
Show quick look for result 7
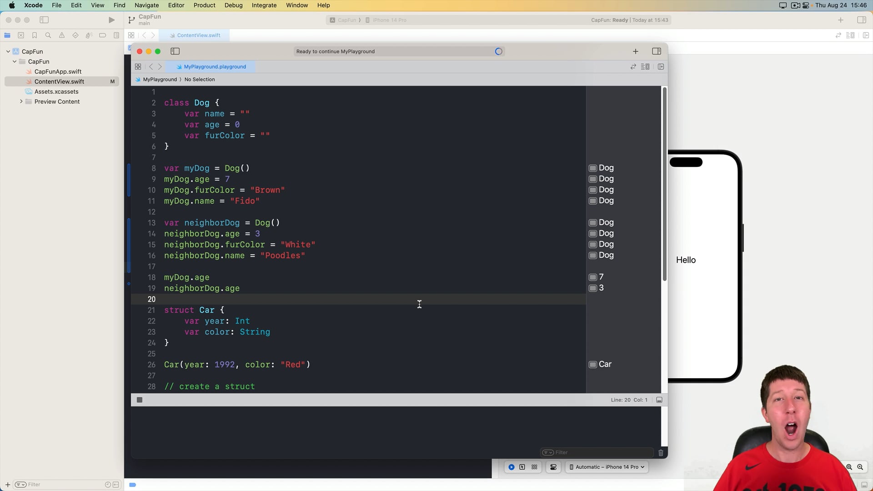[x=593, y=277]
